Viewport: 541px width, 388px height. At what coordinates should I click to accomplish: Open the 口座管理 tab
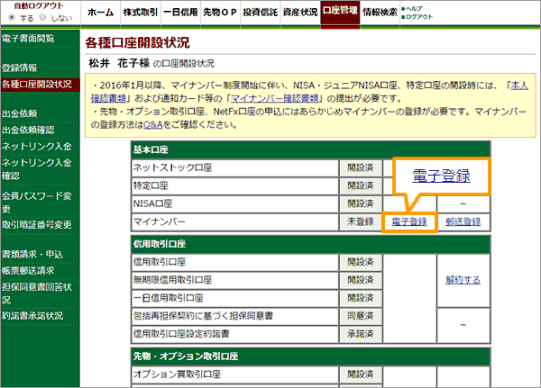[340, 13]
